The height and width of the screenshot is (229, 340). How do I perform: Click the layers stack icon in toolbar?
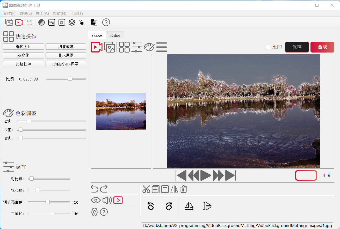point(72,23)
